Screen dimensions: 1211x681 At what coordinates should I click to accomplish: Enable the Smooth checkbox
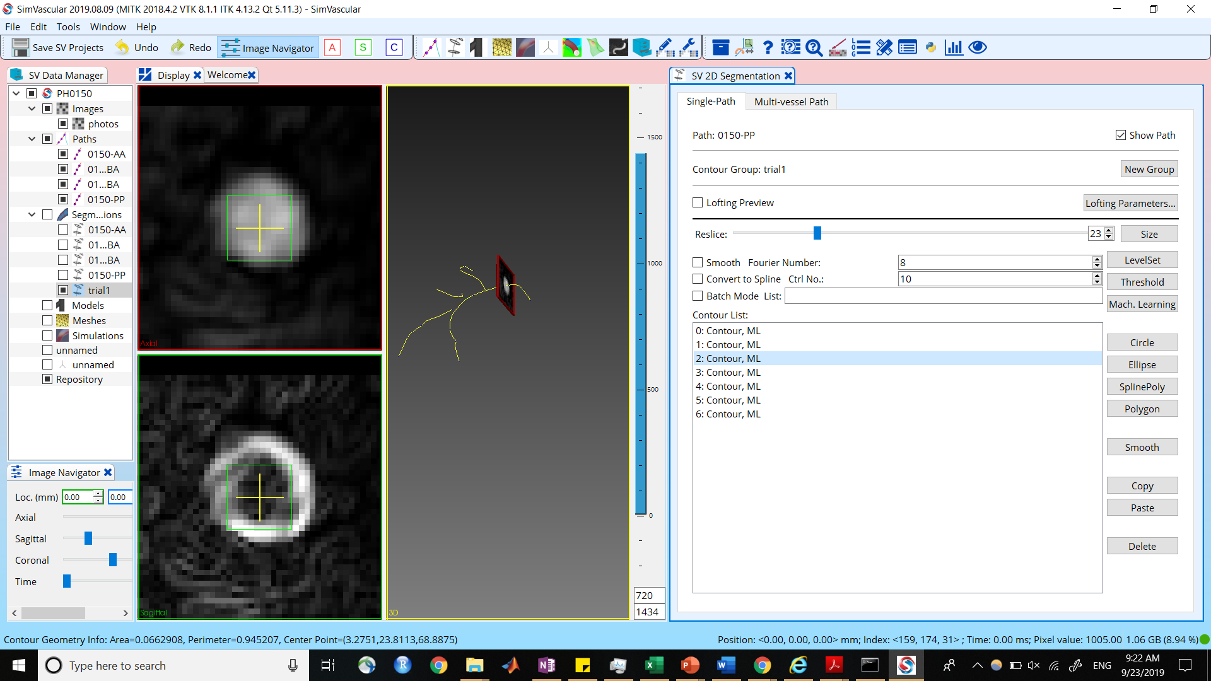698,262
